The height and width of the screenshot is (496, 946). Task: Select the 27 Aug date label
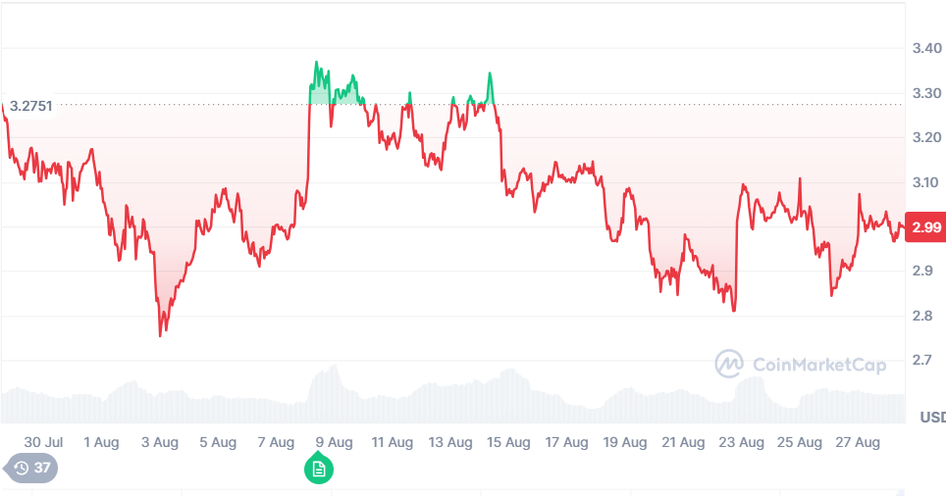(x=858, y=442)
